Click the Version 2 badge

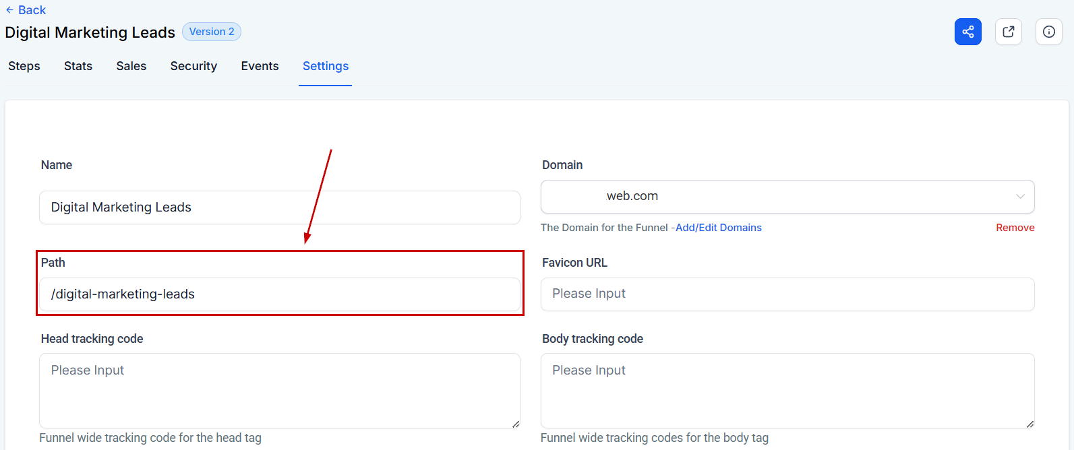click(x=212, y=32)
